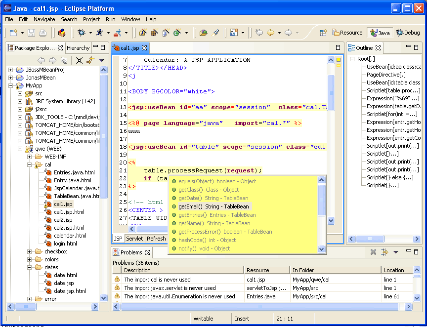Screen dimensions: 427x327
Task: Click the Package Explorer vertical scrollbar thumb
Action: click(103, 136)
